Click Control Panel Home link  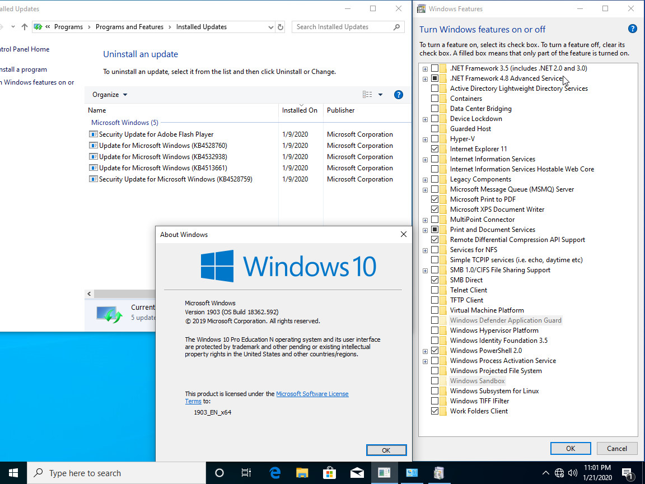tap(25, 49)
